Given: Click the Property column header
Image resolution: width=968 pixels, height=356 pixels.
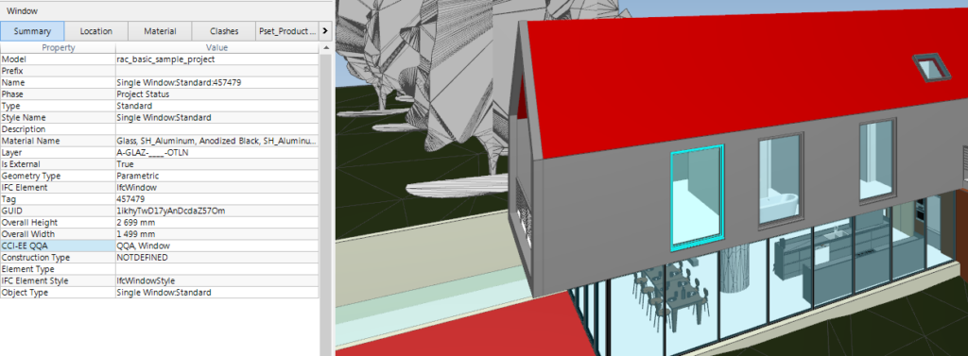Looking at the screenshot, I should coord(58,47).
